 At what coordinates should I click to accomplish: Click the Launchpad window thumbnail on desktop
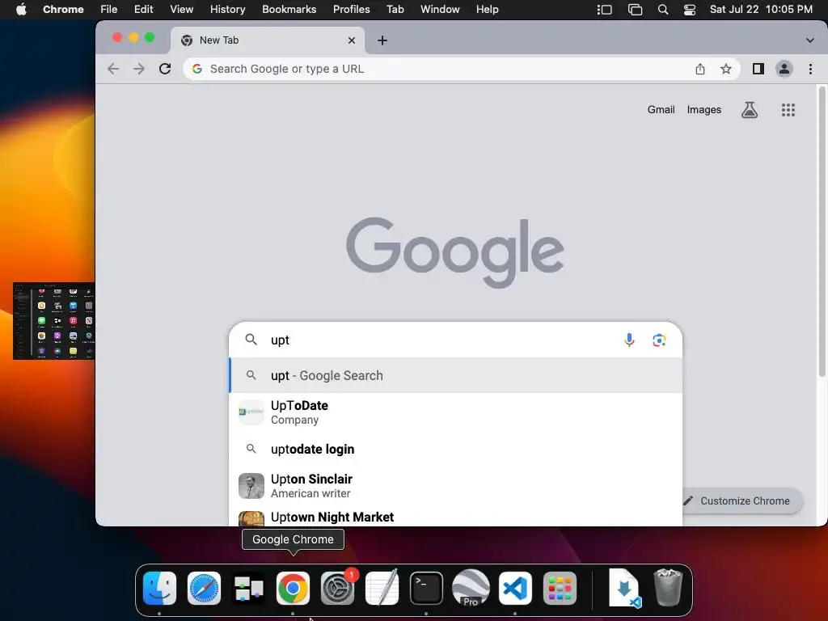click(x=54, y=321)
